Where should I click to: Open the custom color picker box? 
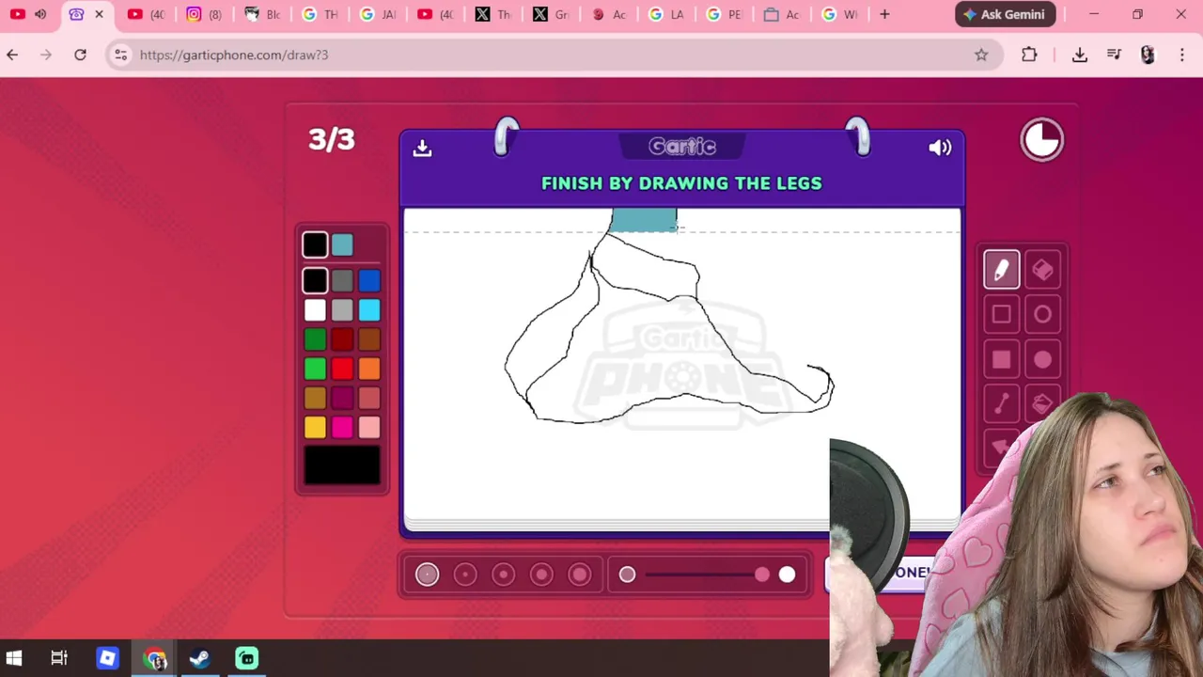342,465
